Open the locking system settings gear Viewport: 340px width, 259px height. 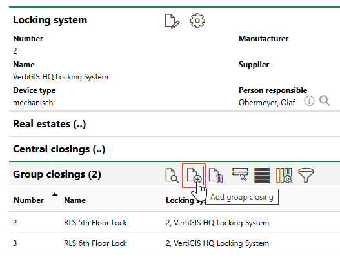click(197, 21)
